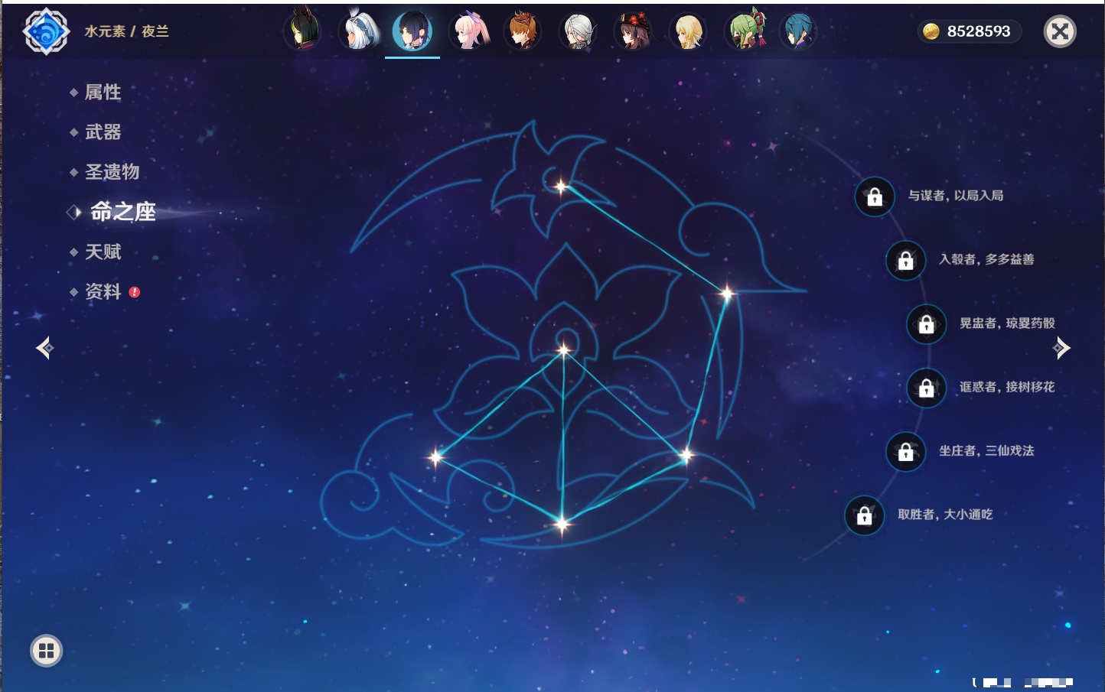The image size is (1105, 692).
Task: Click the topmost star of the constellation
Action: point(561,187)
